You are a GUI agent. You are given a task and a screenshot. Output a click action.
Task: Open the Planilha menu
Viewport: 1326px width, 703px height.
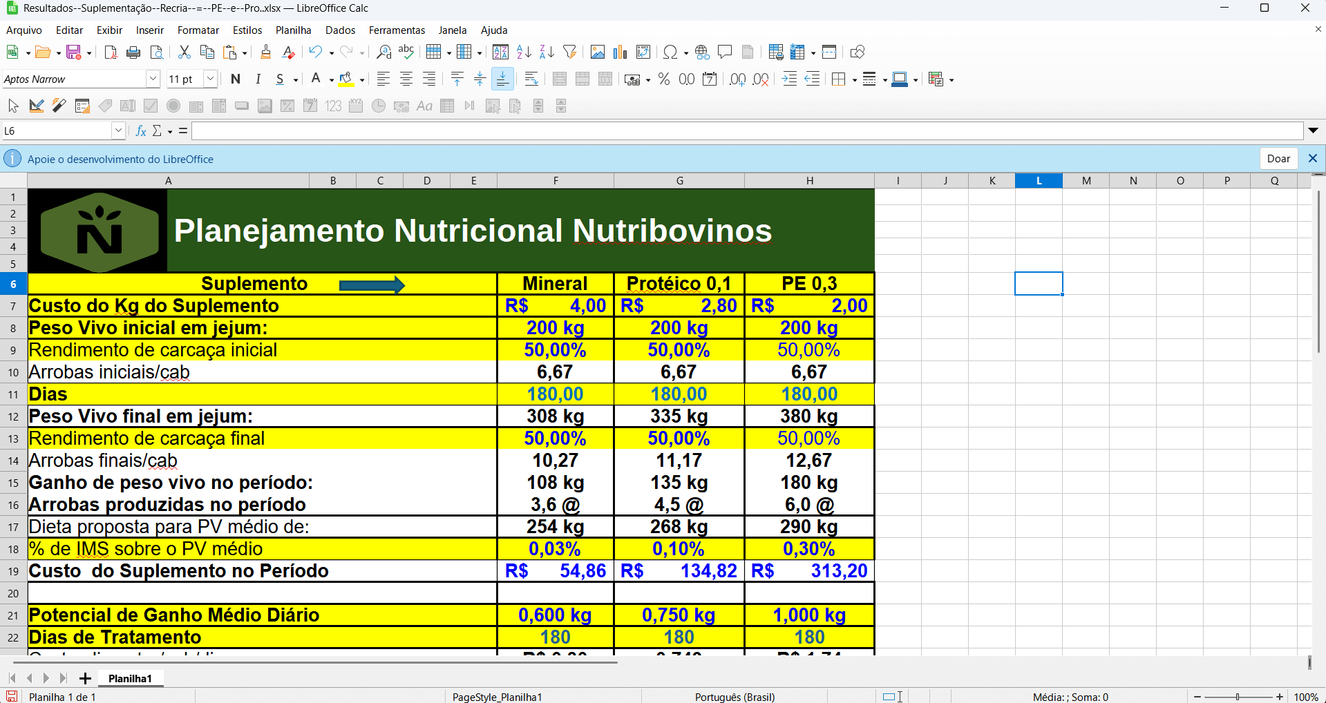pos(294,30)
